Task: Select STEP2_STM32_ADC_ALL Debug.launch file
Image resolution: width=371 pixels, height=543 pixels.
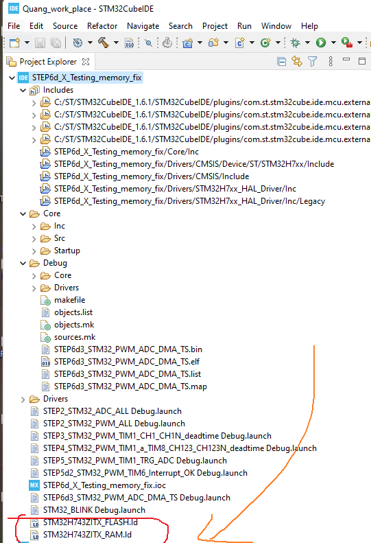Action: coord(112,411)
